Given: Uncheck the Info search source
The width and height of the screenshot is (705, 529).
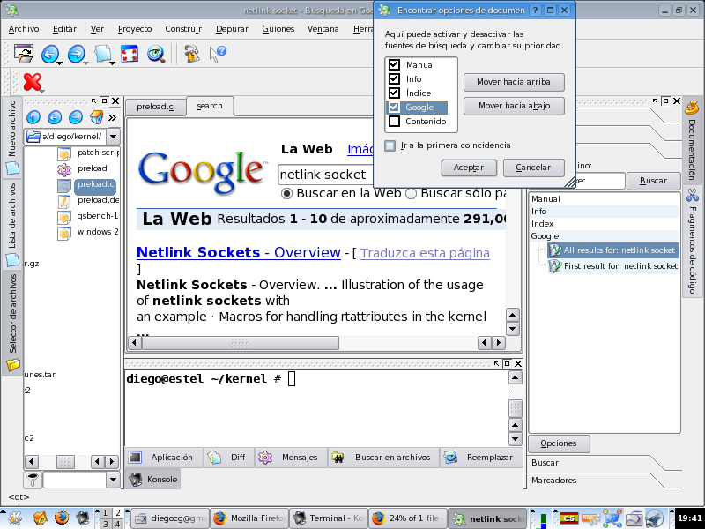Looking at the screenshot, I should 394,78.
